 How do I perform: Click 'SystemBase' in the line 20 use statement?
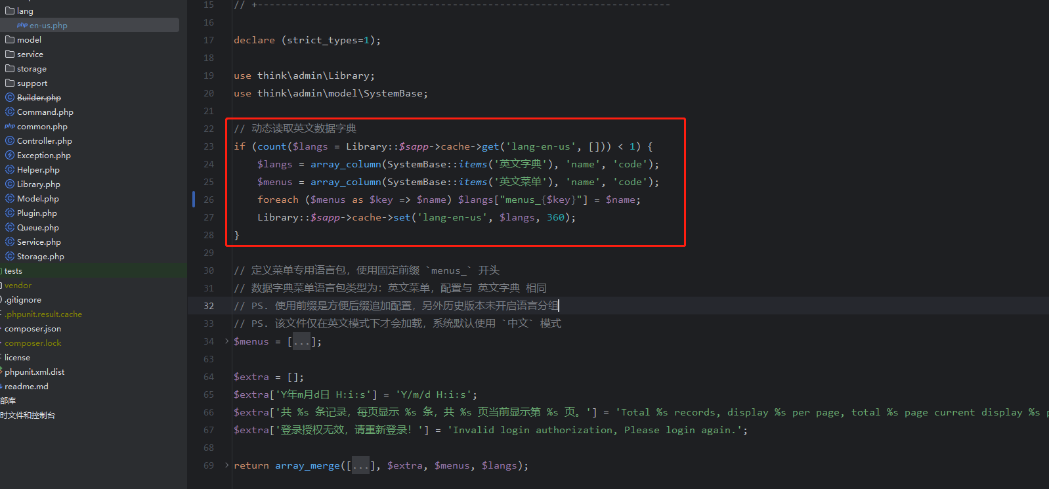[x=393, y=93]
